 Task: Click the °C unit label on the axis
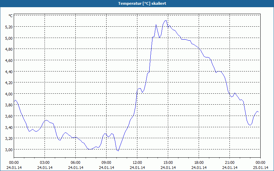11,16
